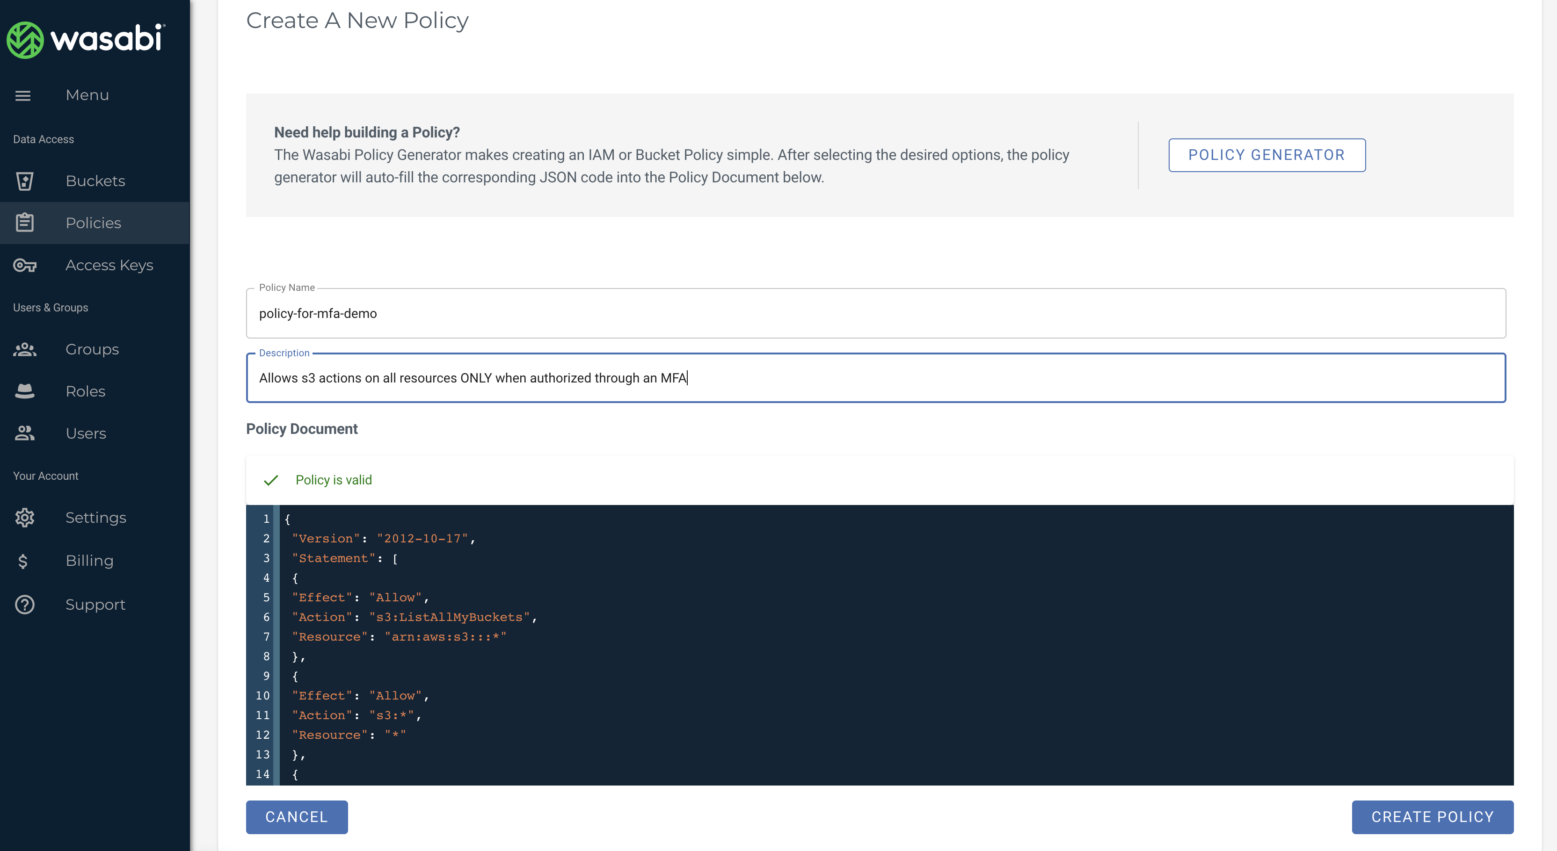Viewport: 1557px width, 851px height.
Task: Click the Wasabi logo
Action: 86,40
